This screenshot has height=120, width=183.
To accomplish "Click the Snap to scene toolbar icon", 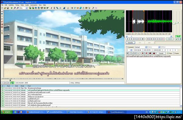I will tap(45, 8).
